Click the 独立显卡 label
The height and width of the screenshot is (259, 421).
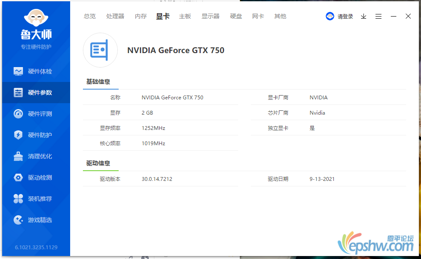[x=278, y=128]
